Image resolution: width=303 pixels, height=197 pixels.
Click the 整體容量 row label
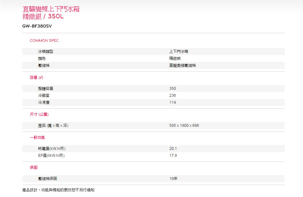click(45, 88)
